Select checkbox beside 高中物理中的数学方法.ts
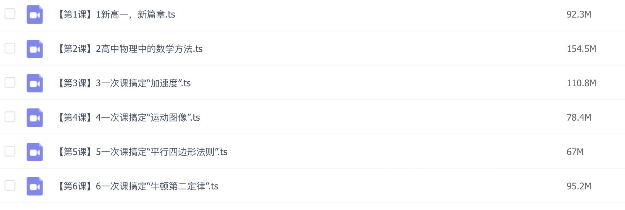This screenshot has width=625, height=210. coord(10,48)
